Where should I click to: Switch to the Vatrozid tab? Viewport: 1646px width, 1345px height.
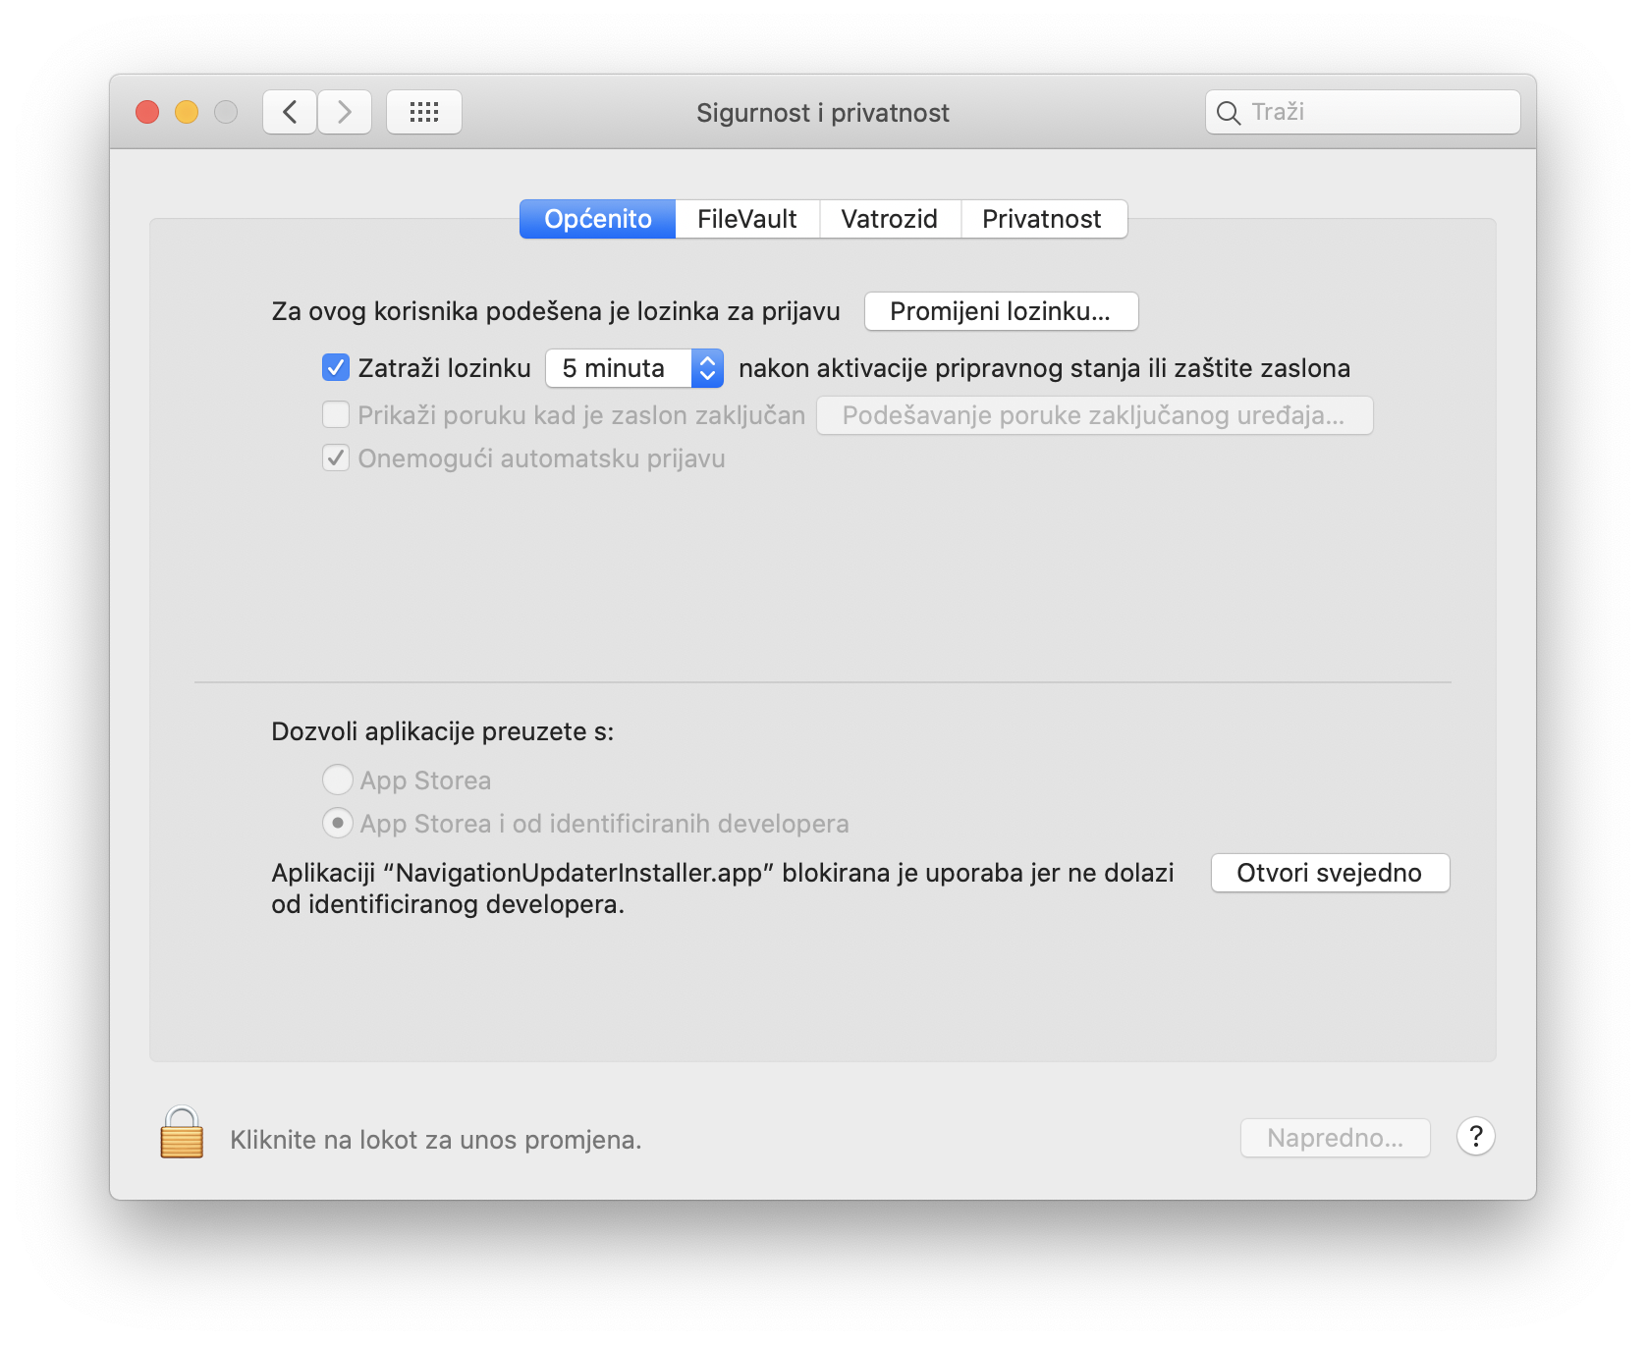click(889, 219)
